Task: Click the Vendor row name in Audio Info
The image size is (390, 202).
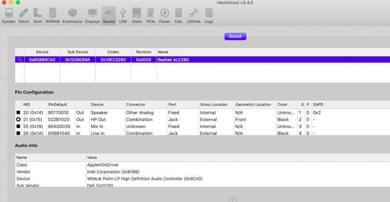Action: 23,172
